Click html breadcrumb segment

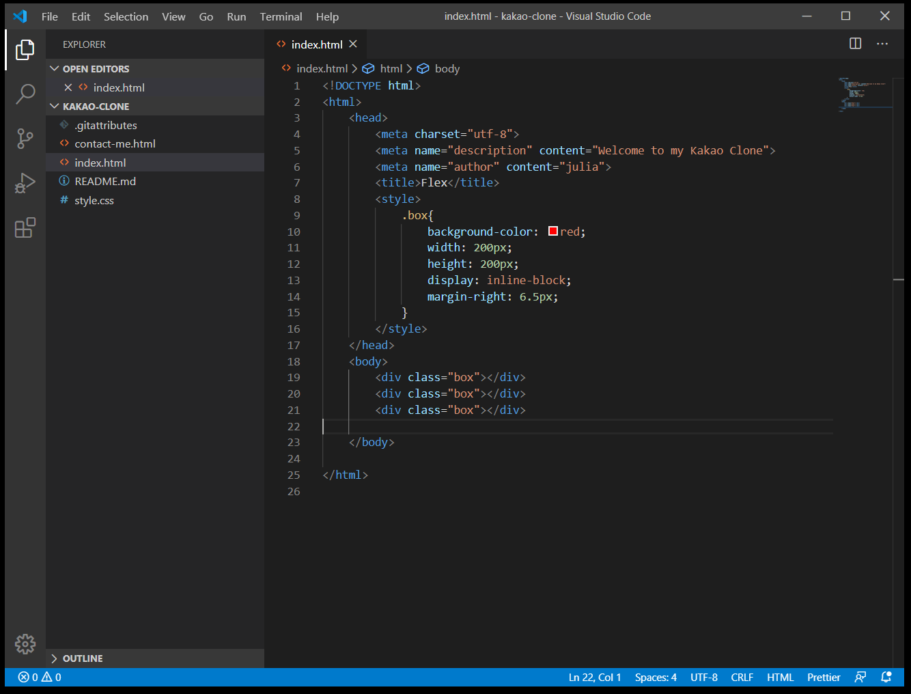click(391, 68)
